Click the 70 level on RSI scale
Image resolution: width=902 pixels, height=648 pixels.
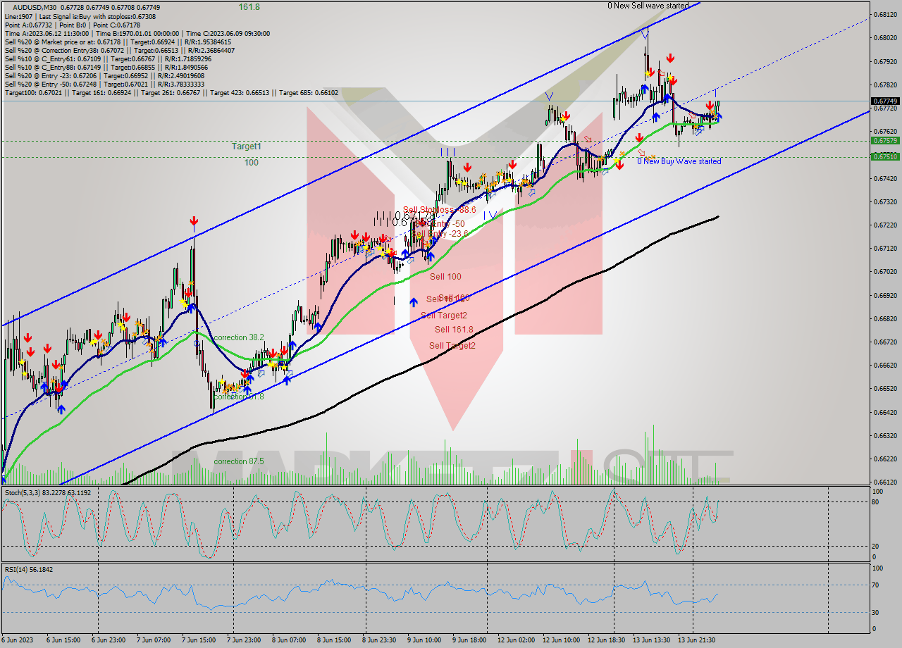tap(877, 585)
